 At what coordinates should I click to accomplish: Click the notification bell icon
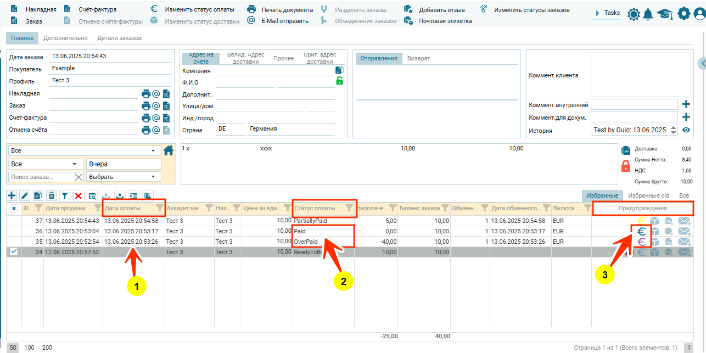(x=648, y=14)
